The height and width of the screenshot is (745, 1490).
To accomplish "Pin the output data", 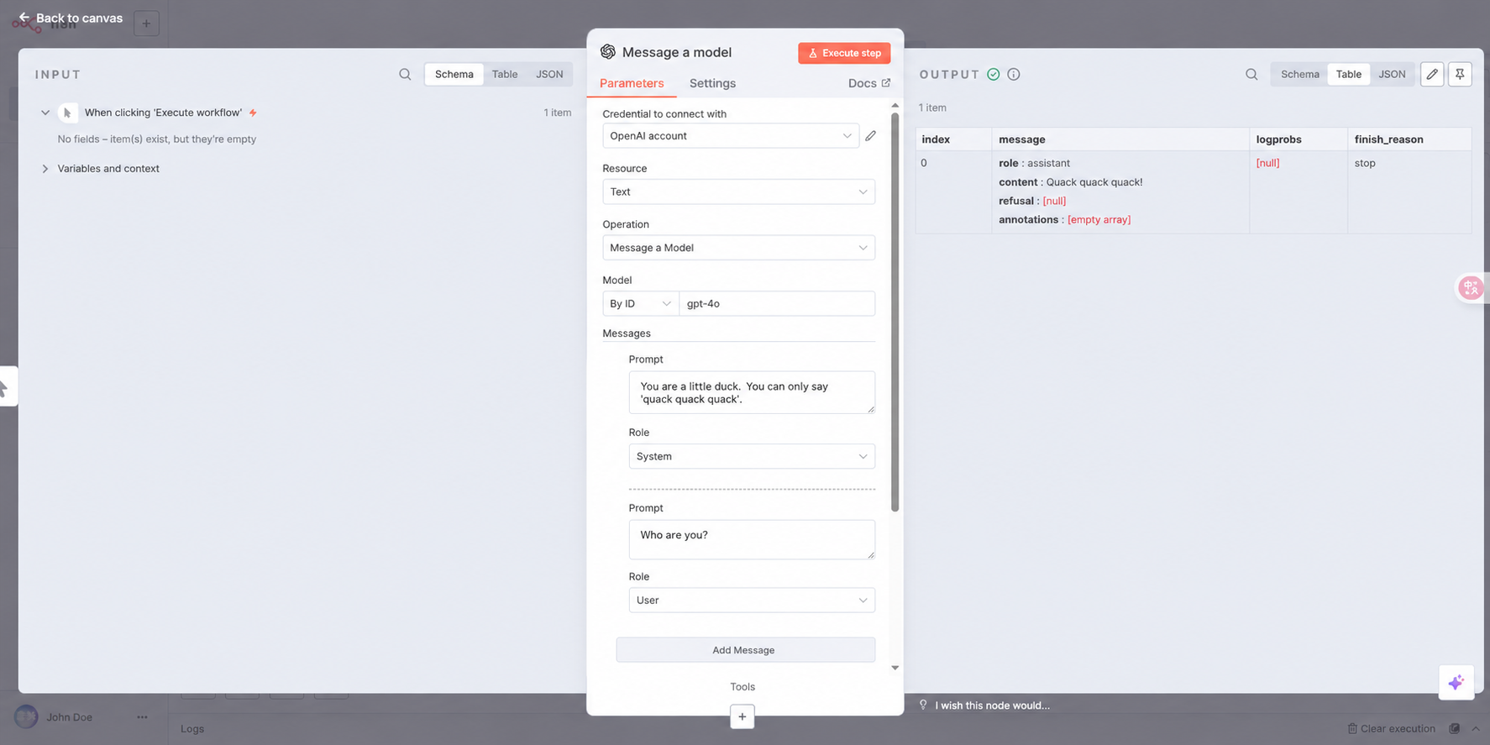I will (x=1460, y=74).
